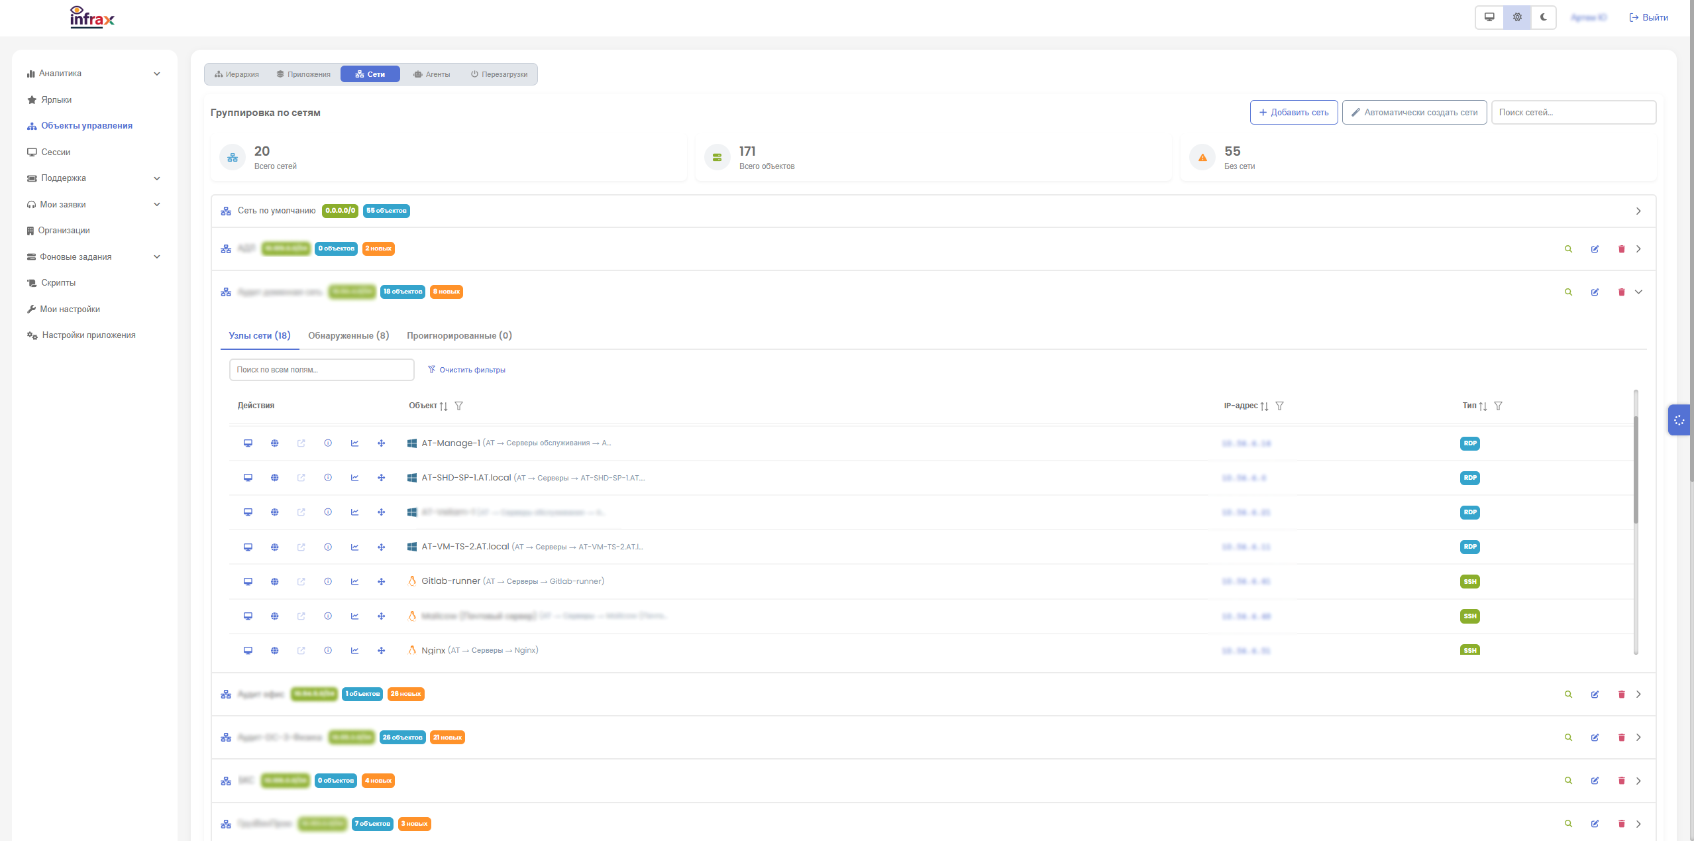Sort by IP-адрес column
The width and height of the screenshot is (1694, 841).
click(1264, 406)
